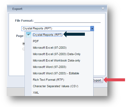
Task: Select Microsoft Excel (97-2003) option
Action: click(x=50, y=48)
